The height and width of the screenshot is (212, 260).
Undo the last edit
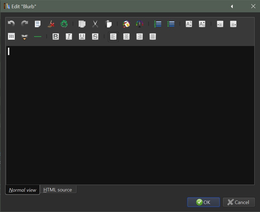(x=11, y=24)
